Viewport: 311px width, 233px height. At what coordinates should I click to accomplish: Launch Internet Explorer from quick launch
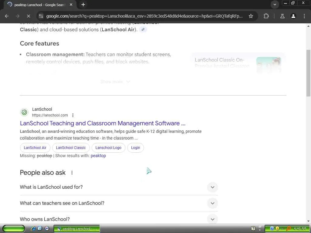coord(33,228)
